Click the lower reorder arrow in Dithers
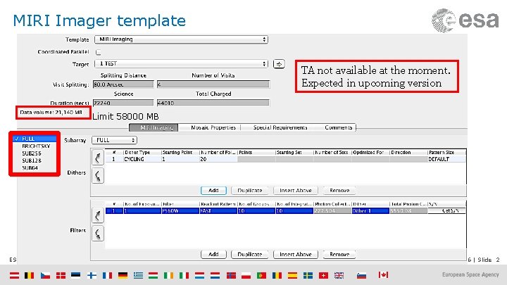507x285 pixels. (x=98, y=176)
